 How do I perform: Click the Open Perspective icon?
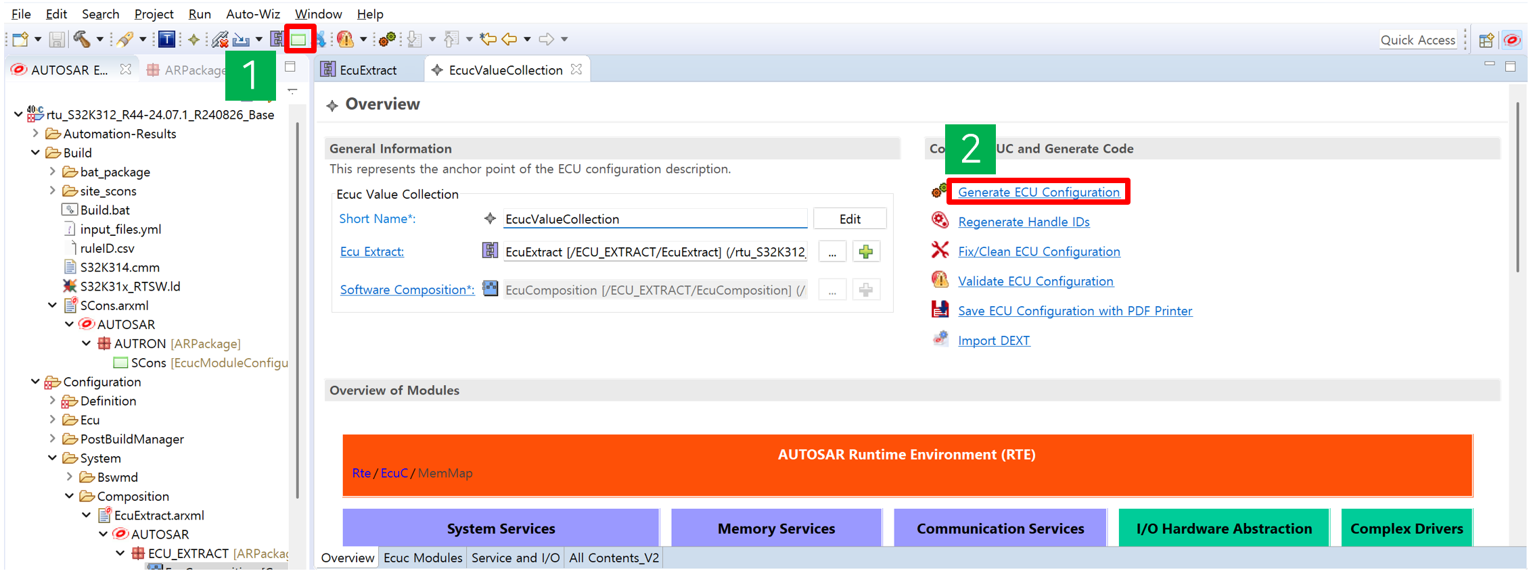(1486, 41)
